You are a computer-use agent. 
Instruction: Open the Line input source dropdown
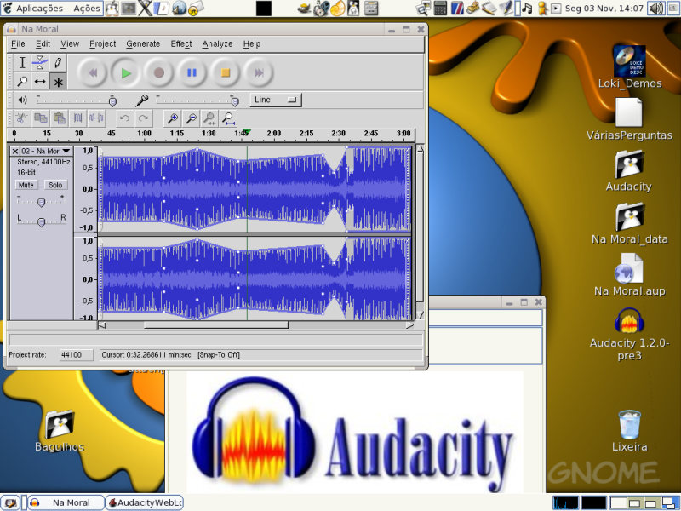point(275,100)
